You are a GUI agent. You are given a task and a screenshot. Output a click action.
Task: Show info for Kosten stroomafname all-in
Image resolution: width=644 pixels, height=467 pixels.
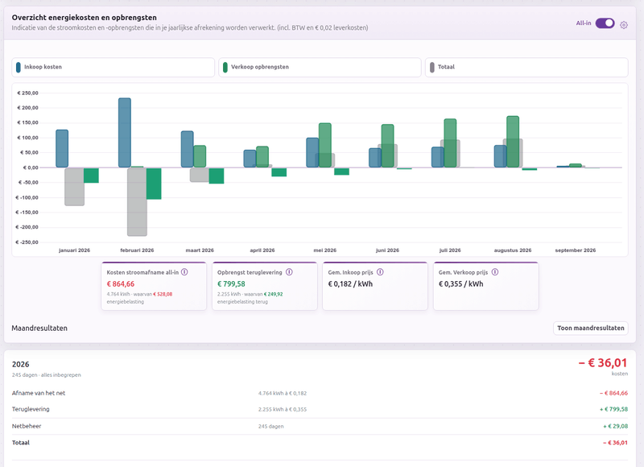pyautogui.click(x=184, y=272)
